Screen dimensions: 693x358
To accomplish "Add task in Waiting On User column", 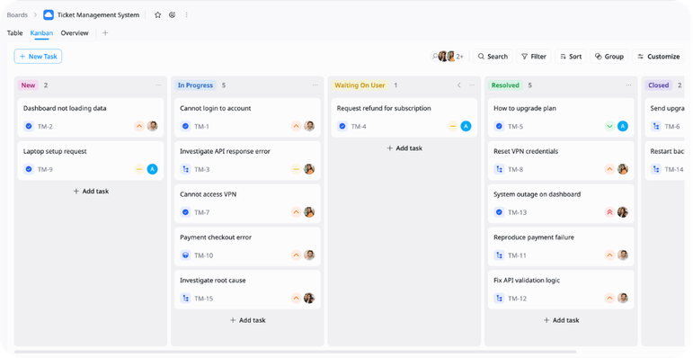I will [404, 148].
